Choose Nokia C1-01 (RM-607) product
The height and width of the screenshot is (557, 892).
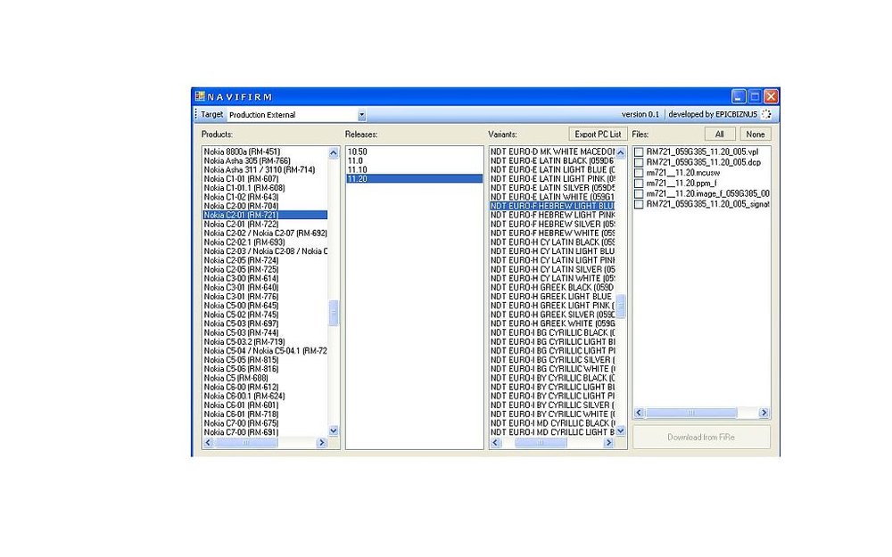(265, 179)
